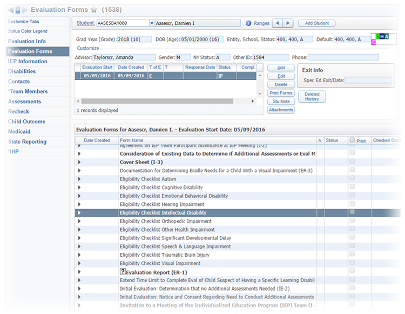Click the Customize link under Grad Year
Screen dimensions: 405x314
coord(88,48)
